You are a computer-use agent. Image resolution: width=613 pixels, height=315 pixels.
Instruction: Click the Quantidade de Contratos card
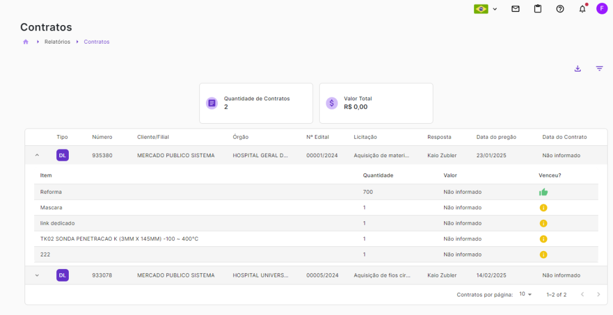coord(256,103)
